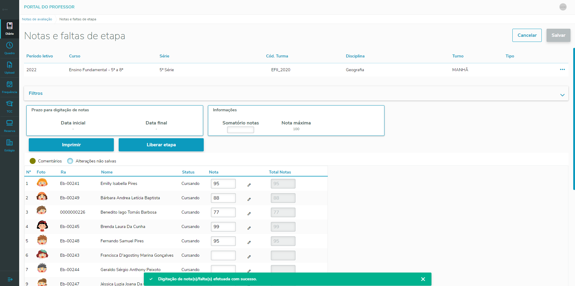Click pencil icon for Francisca D'agostiny Marina Gonçalves
The width and height of the screenshot is (575, 286).
pos(249,257)
